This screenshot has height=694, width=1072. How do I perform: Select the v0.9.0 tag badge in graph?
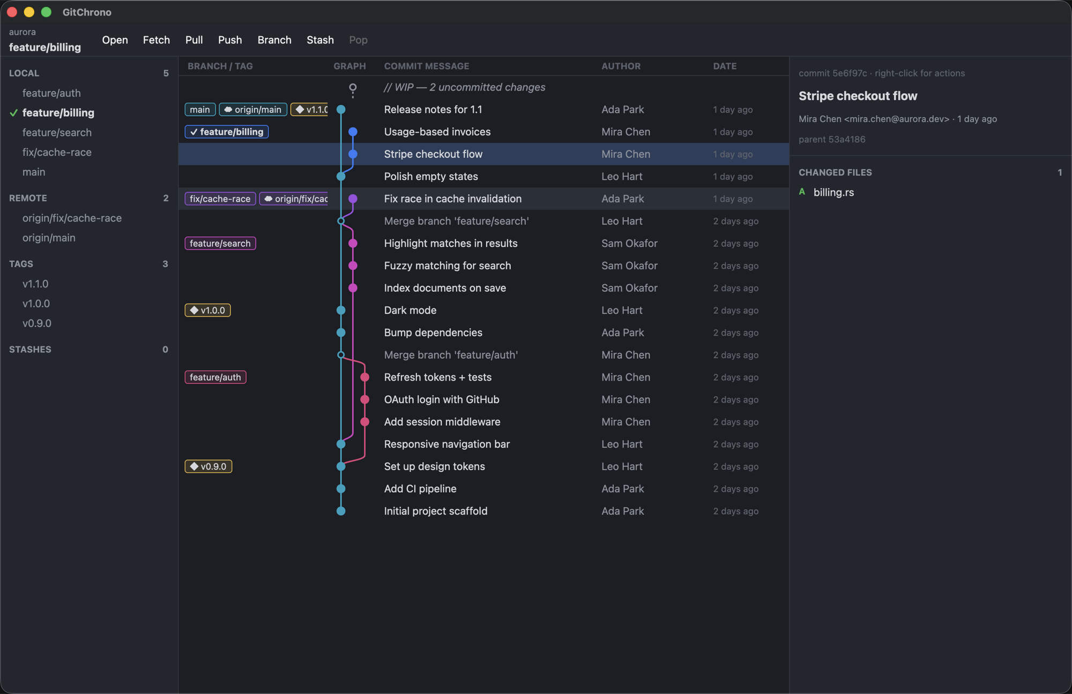(x=209, y=466)
